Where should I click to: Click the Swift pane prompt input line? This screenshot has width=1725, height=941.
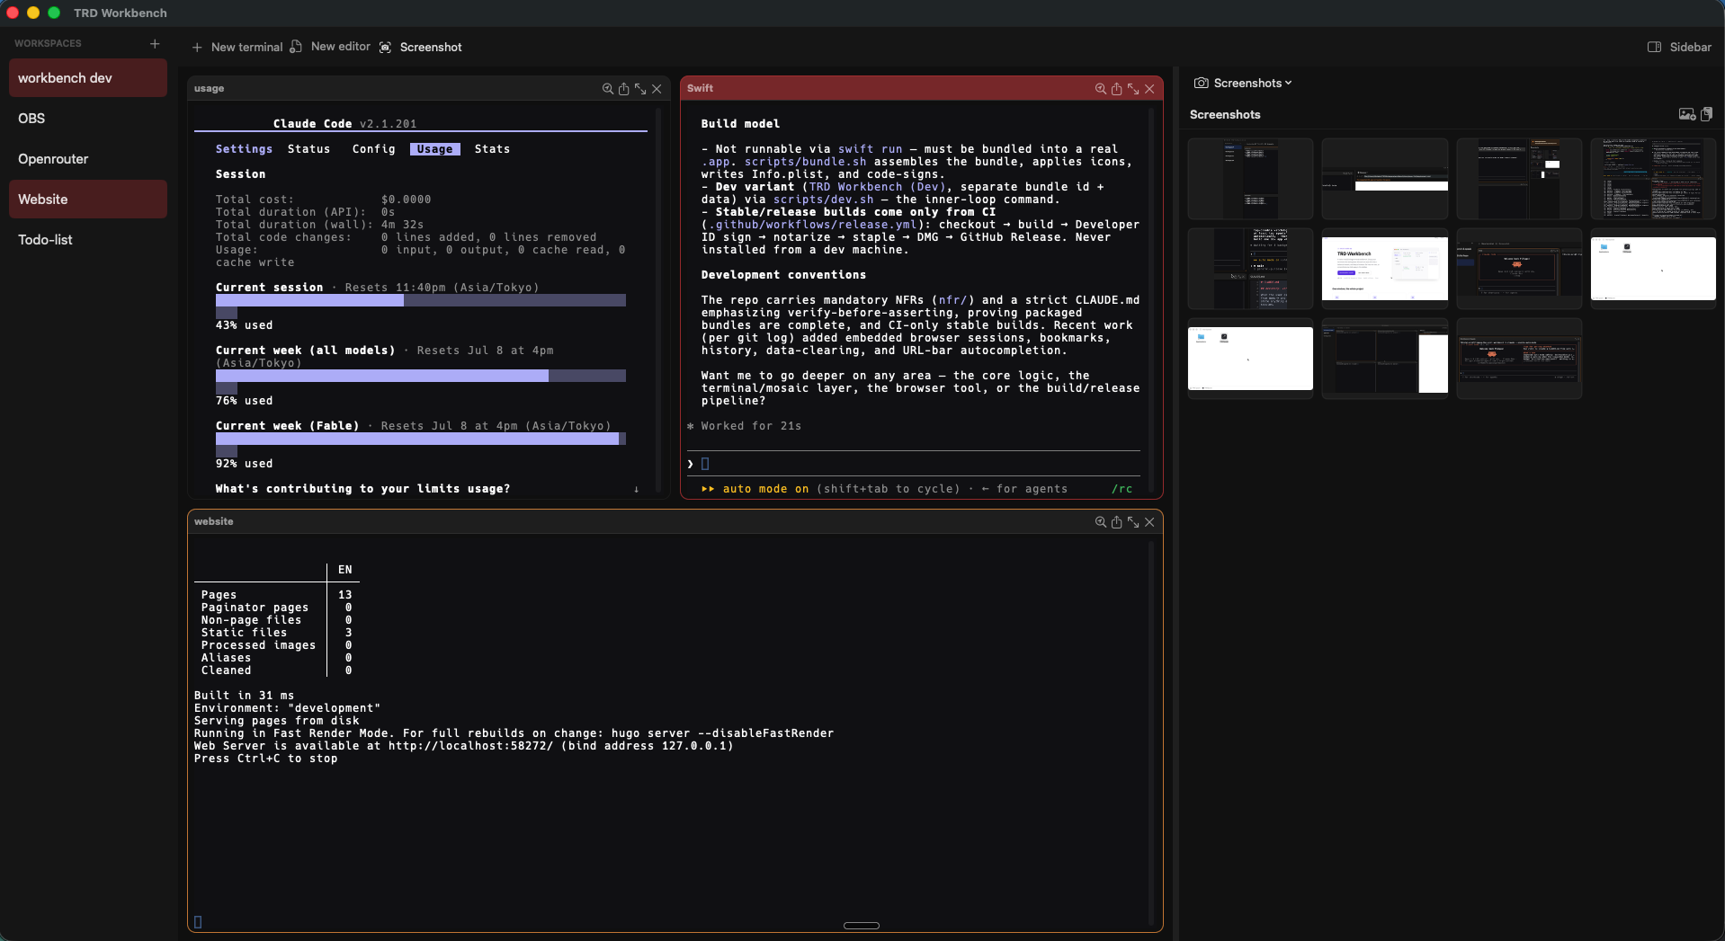pyautogui.click(x=914, y=464)
